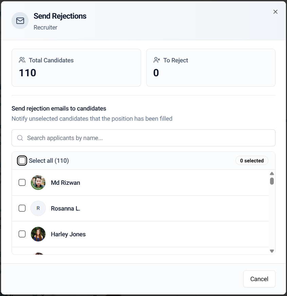Screen dimensions: 287x296
Task: Click Rosanna L.'s initial avatar
Action: point(38,209)
